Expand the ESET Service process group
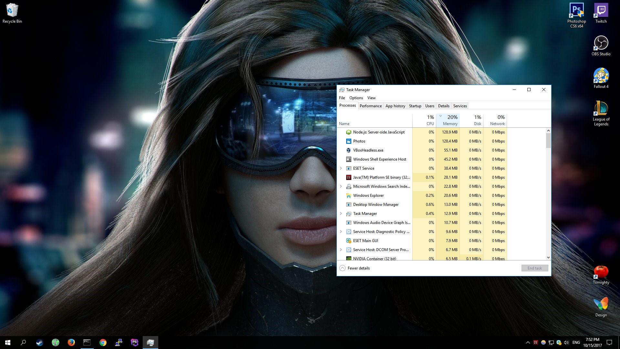620x349 pixels. pyautogui.click(x=341, y=168)
